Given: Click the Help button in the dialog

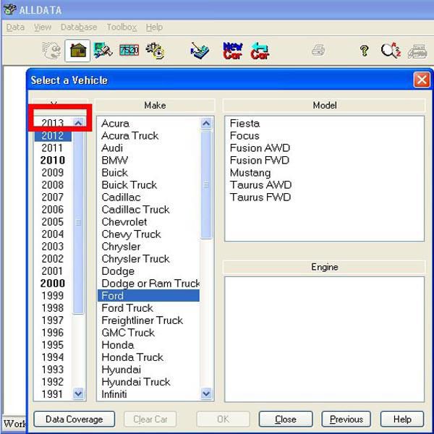Looking at the screenshot, I should [401, 419].
